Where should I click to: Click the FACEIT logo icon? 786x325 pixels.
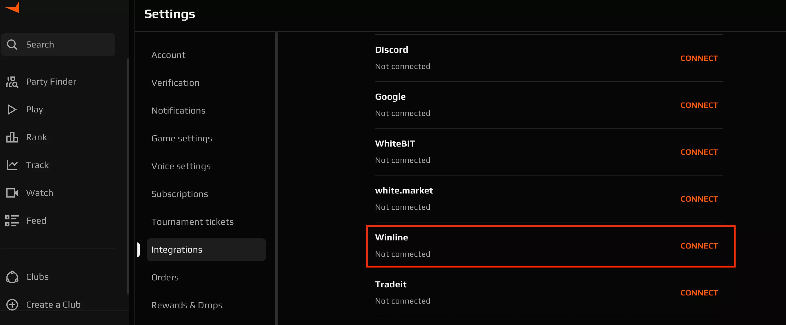tap(13, 7)
